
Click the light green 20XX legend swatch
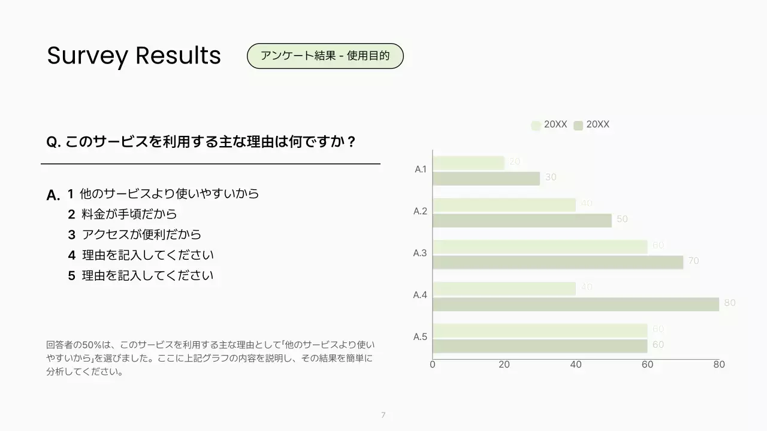point(536,125)
